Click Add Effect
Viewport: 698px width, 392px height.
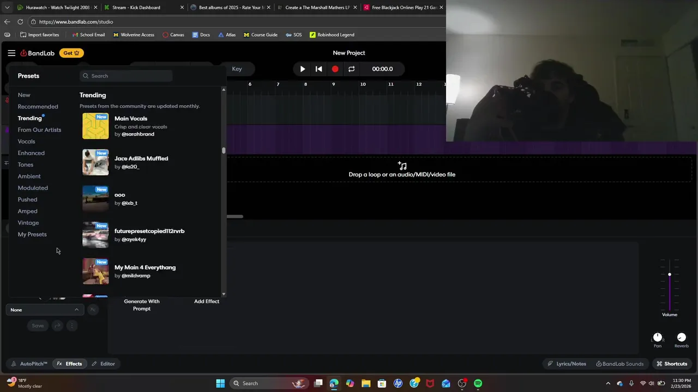click(207, 301)
